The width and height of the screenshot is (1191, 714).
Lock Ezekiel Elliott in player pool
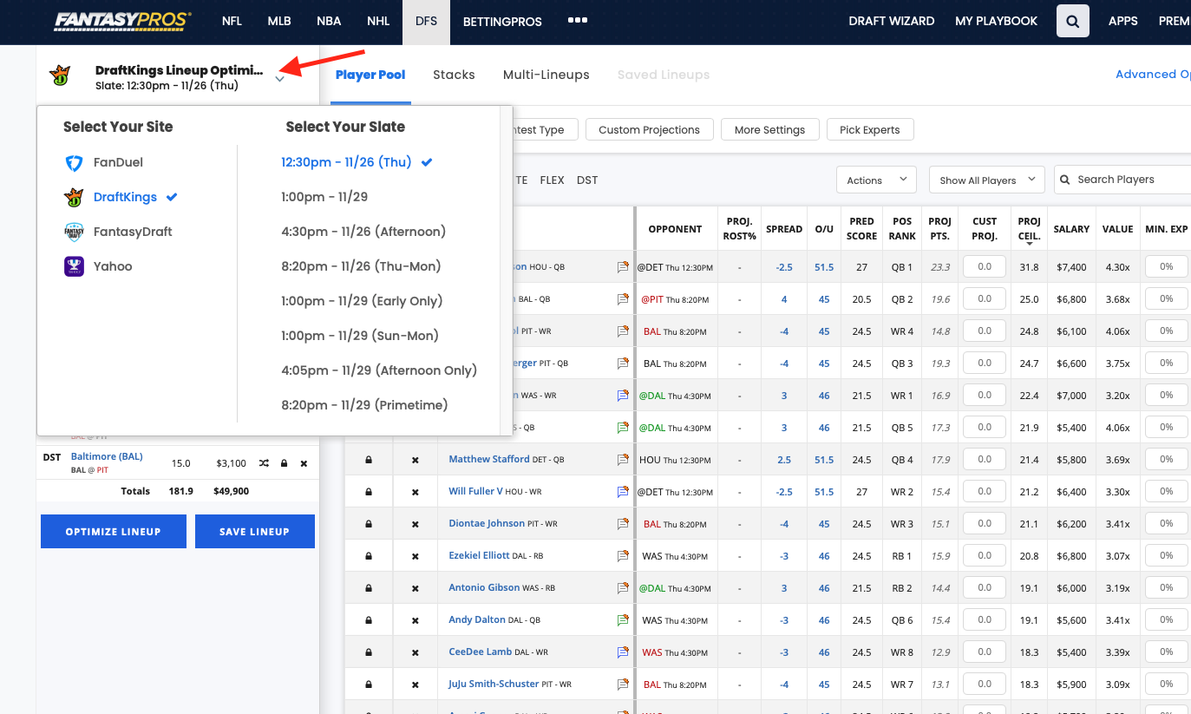coord(369,556)
